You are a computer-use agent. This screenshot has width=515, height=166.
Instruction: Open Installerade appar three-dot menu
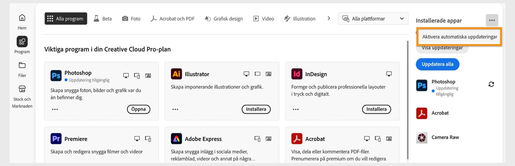point(492,20)
